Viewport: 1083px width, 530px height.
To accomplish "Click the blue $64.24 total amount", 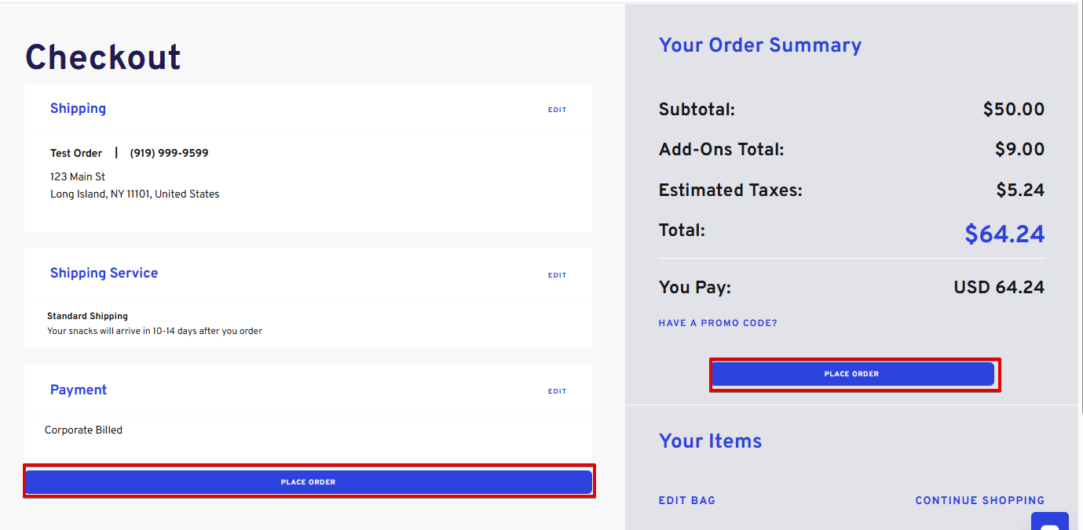I will coord(1004,234).
